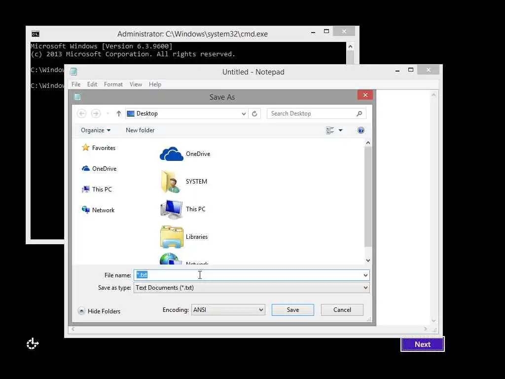The width and height of the screenshot is (505, 379).
Task: Select the Libraries folder icon
Action: tap(171, 237)
